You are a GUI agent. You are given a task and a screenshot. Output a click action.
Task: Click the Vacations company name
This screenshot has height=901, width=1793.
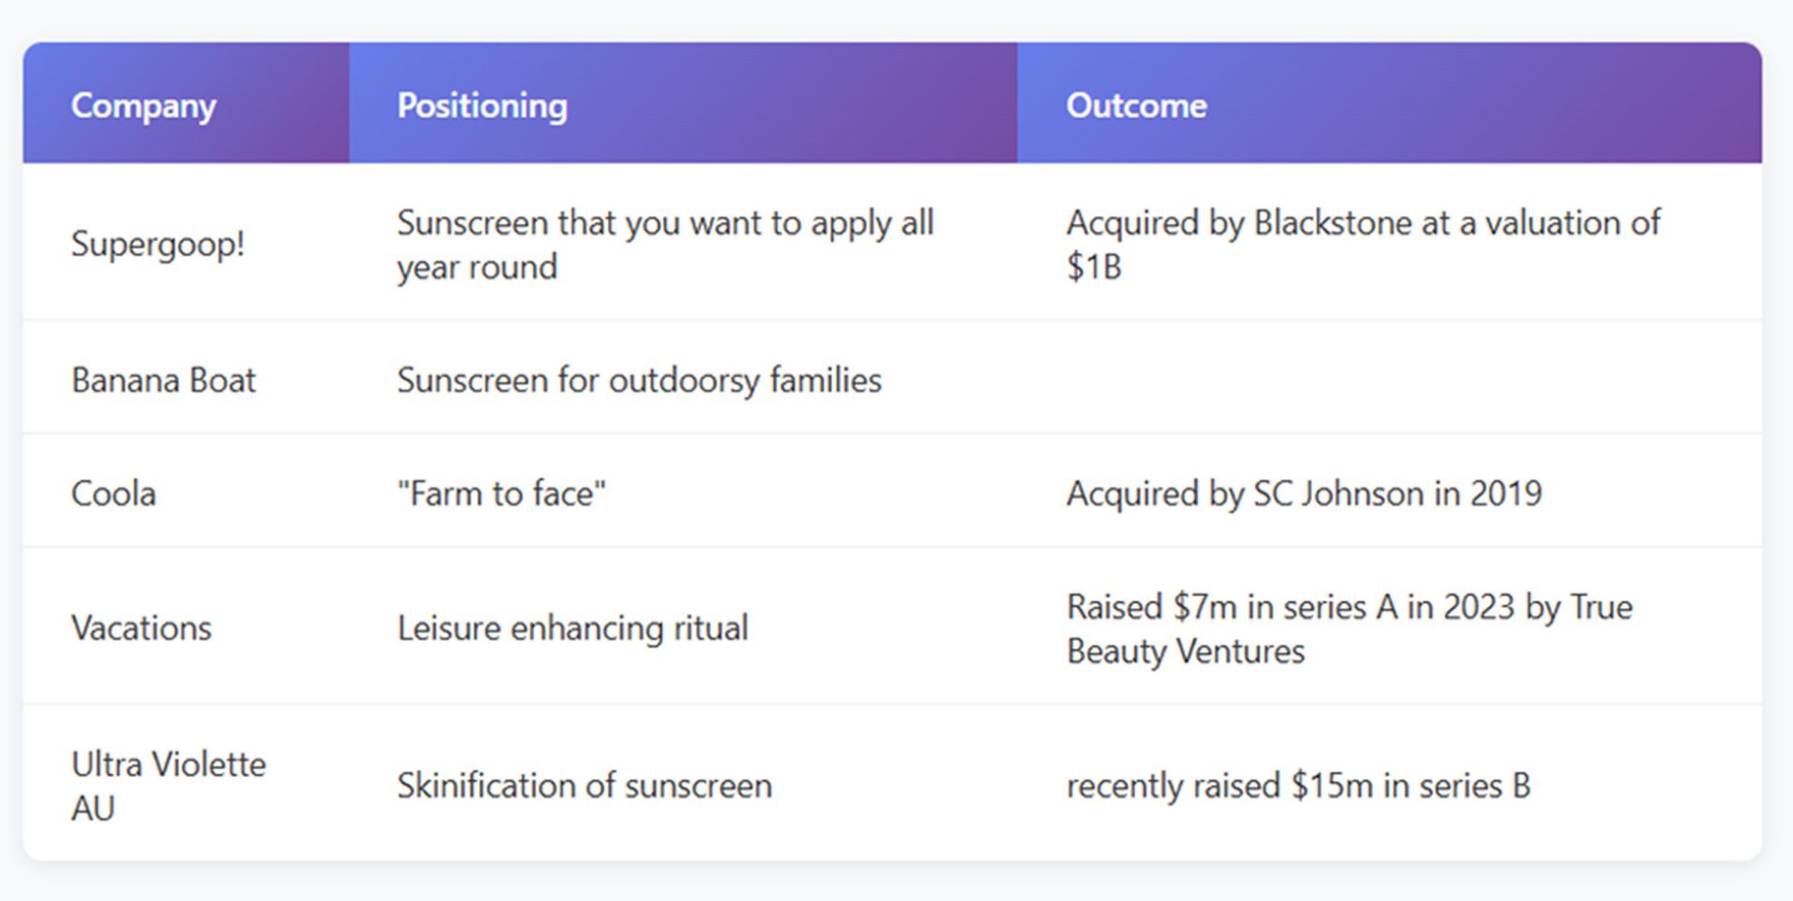pyautogui.click(x=141, y=628)
